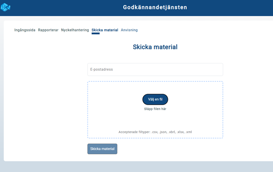
Task: Switch to the Rapporterar tab
Action: point(48,30)
